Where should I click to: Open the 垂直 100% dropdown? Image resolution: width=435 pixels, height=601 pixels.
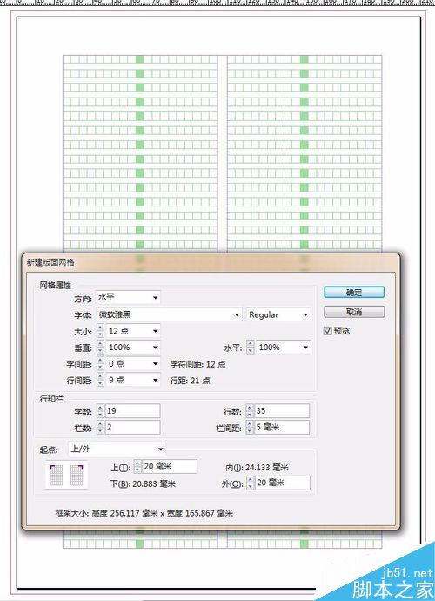[x=132, y=348]
